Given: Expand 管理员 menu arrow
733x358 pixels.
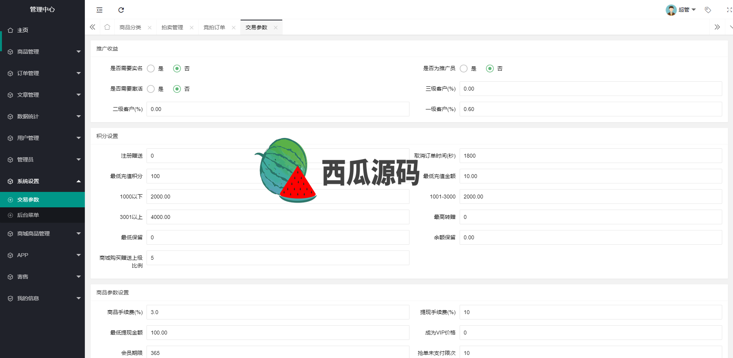Looking at the screenshot, I should [79, 160].
